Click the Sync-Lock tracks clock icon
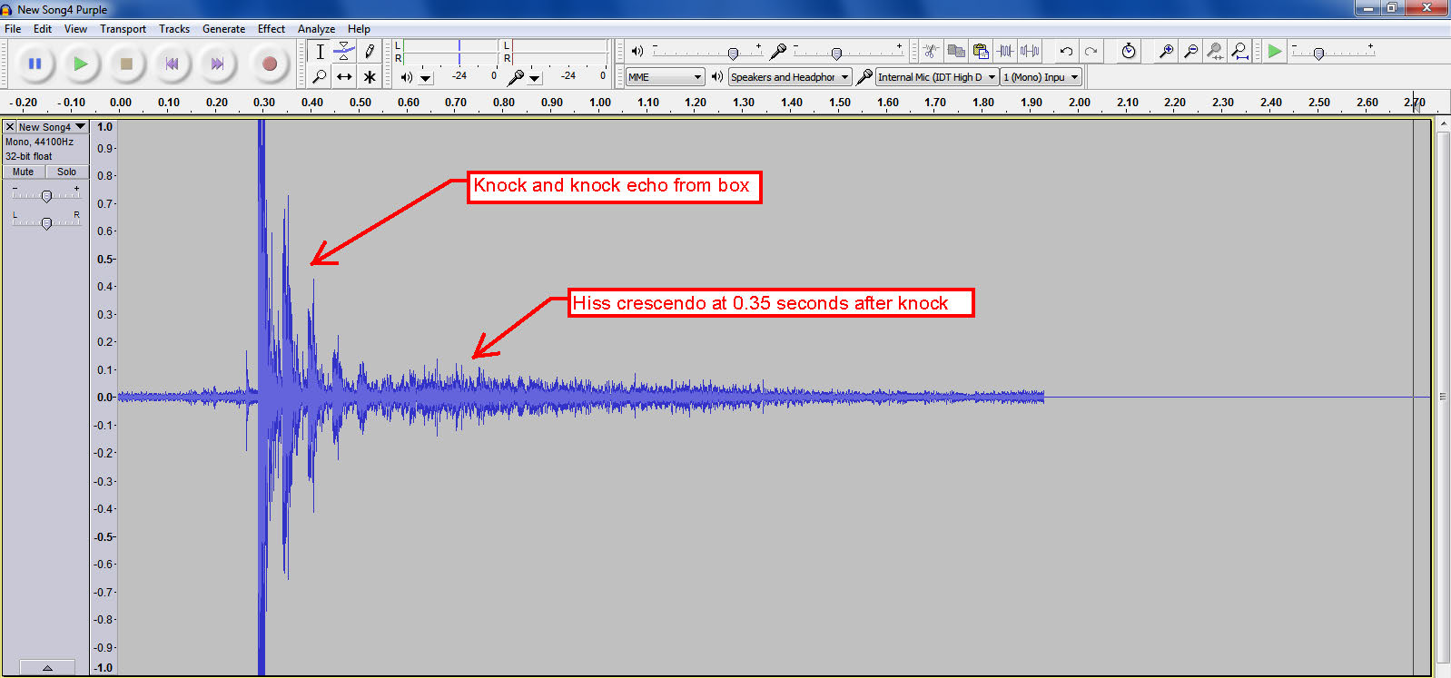Viewport: 1451px width, 678px height. coord(1128,52)
